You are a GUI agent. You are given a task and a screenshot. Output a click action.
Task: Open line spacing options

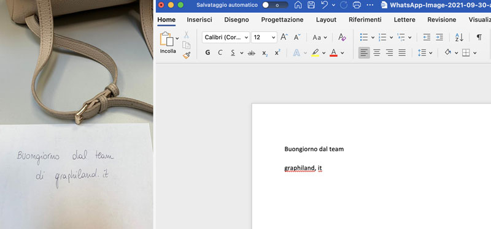point(422,53)
